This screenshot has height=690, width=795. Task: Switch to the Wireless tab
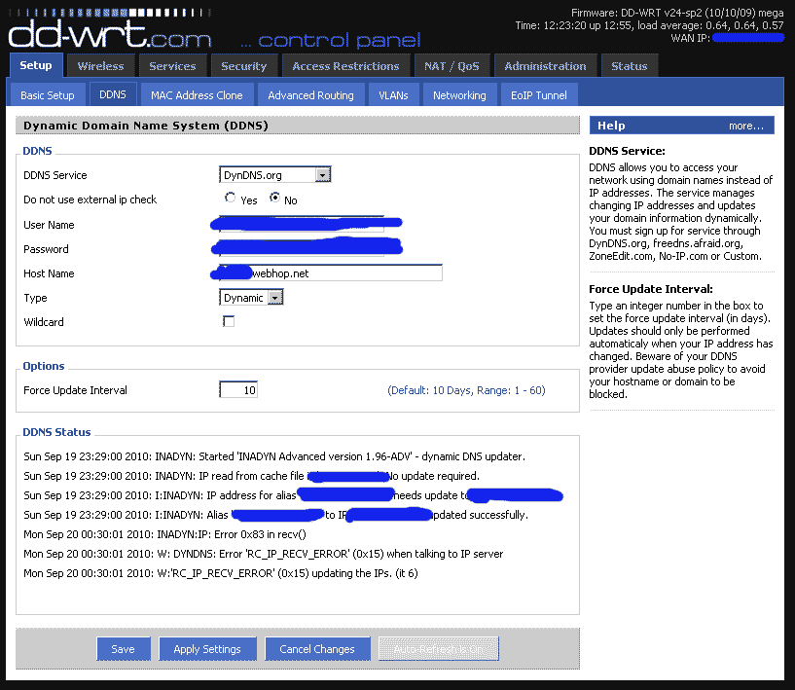[100, 66]
